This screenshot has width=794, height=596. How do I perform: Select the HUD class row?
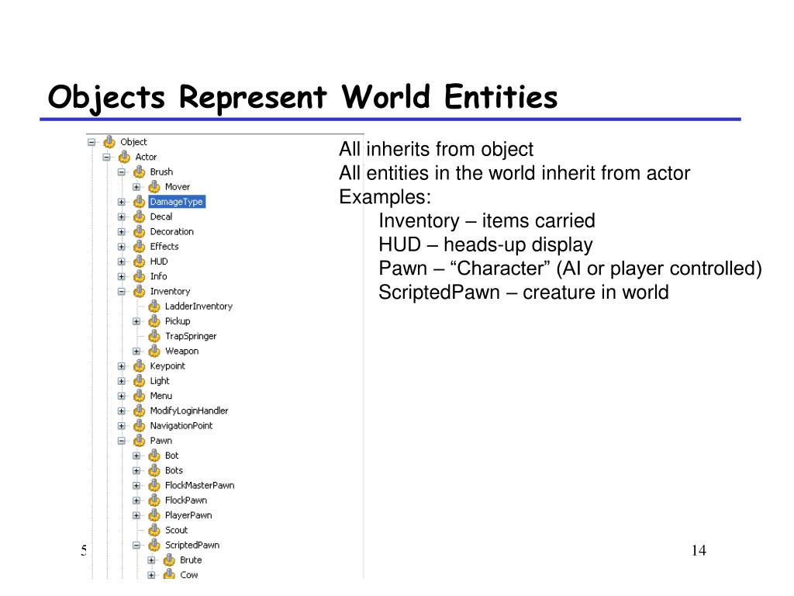[x=159, y=262]
